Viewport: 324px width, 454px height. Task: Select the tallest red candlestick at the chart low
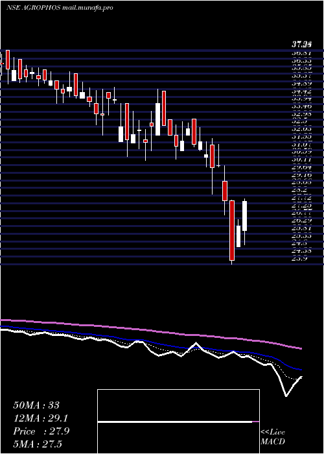pyautogui.click(x=232, y=230)
